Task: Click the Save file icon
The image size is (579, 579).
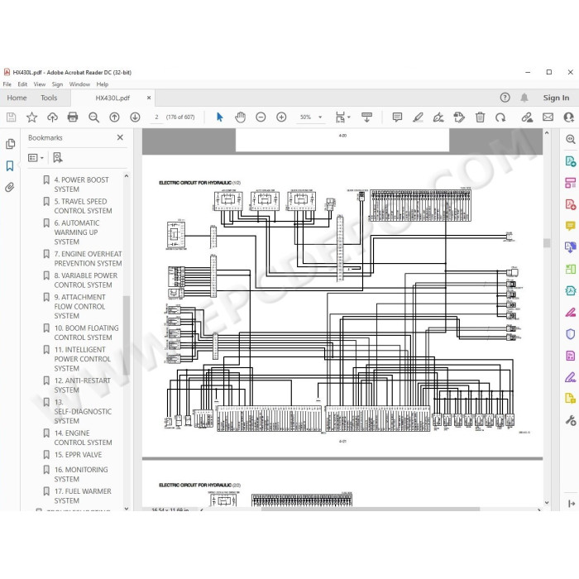Action: coord(11,117)
